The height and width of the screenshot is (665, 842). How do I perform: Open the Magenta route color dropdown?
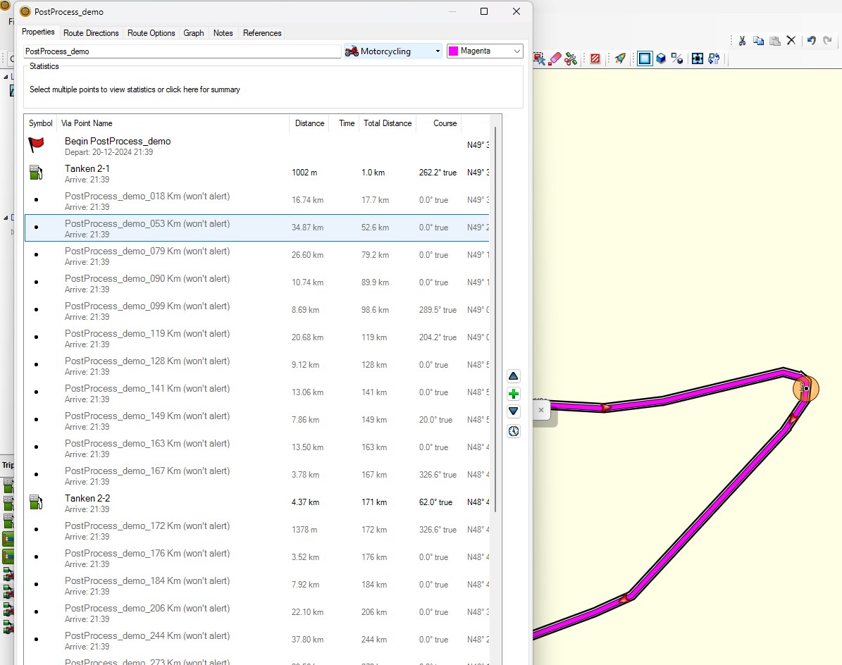point(485,51)
